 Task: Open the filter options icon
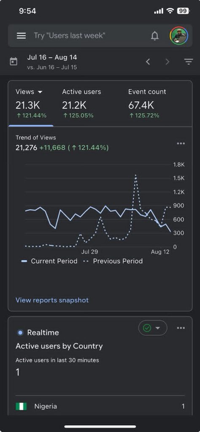pyautogui.click(x=189, y=62)
